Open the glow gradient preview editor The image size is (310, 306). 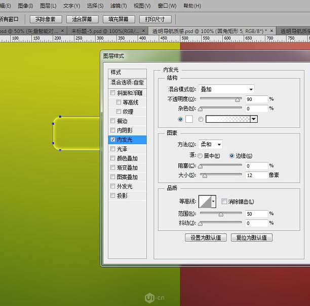click(x=228, y=119)
